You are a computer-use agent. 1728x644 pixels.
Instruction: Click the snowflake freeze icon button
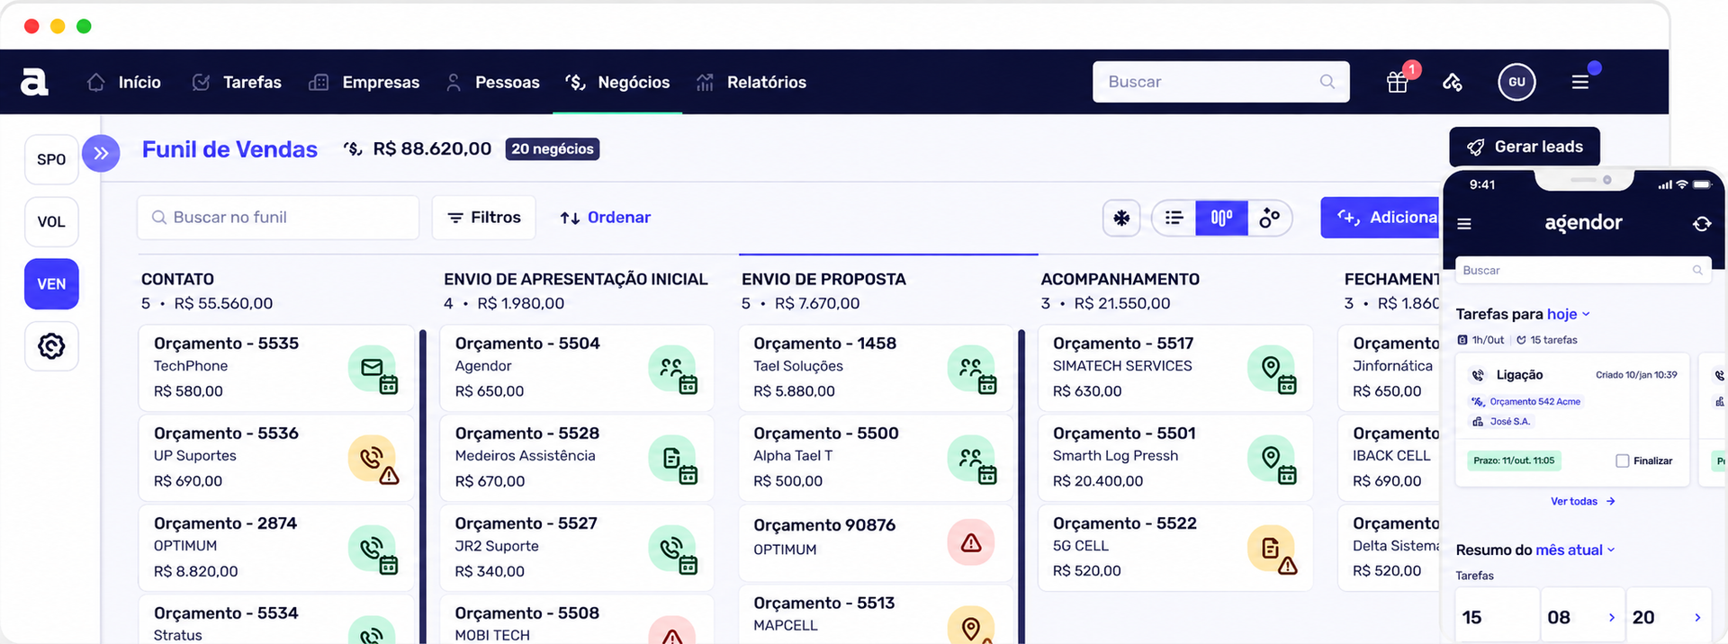1121,218
